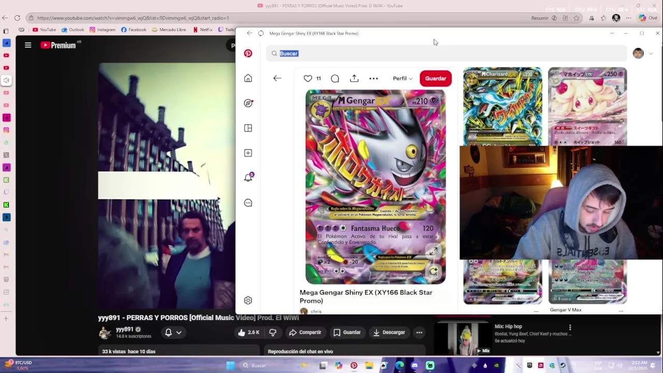Open the Pinterest explore compass icon

point(248,103)
